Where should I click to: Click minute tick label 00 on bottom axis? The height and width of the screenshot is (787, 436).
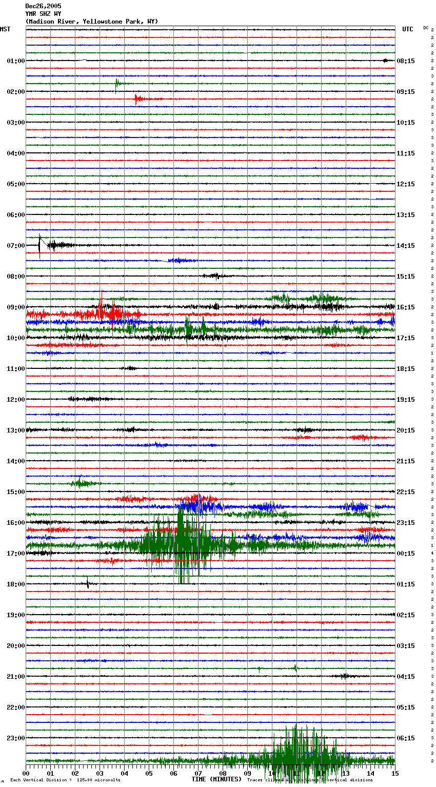26,773
